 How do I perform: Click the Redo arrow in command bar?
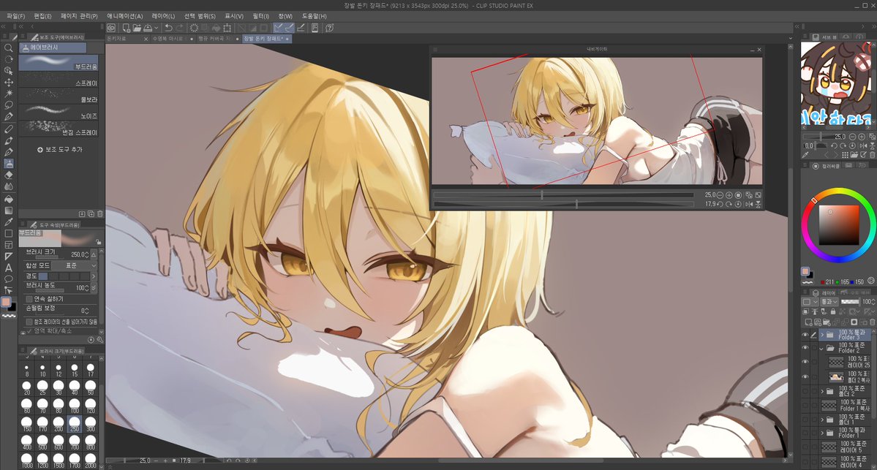tap(179, 27)
